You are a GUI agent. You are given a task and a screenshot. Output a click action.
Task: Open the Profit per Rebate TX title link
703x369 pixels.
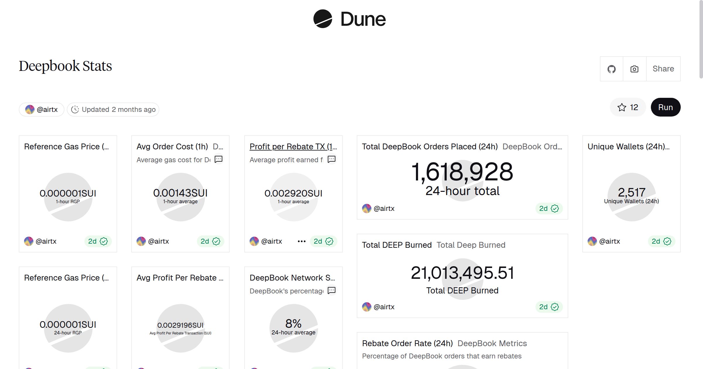click(x=293, y=146)
